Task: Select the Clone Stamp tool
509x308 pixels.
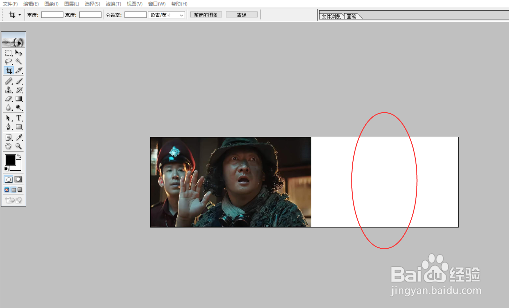Action: [x=9, y=90]
